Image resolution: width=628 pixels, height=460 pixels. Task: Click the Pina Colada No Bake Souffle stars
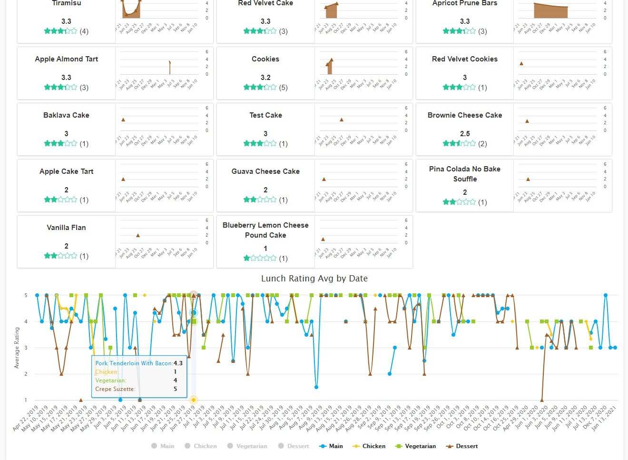coord(459,202)
